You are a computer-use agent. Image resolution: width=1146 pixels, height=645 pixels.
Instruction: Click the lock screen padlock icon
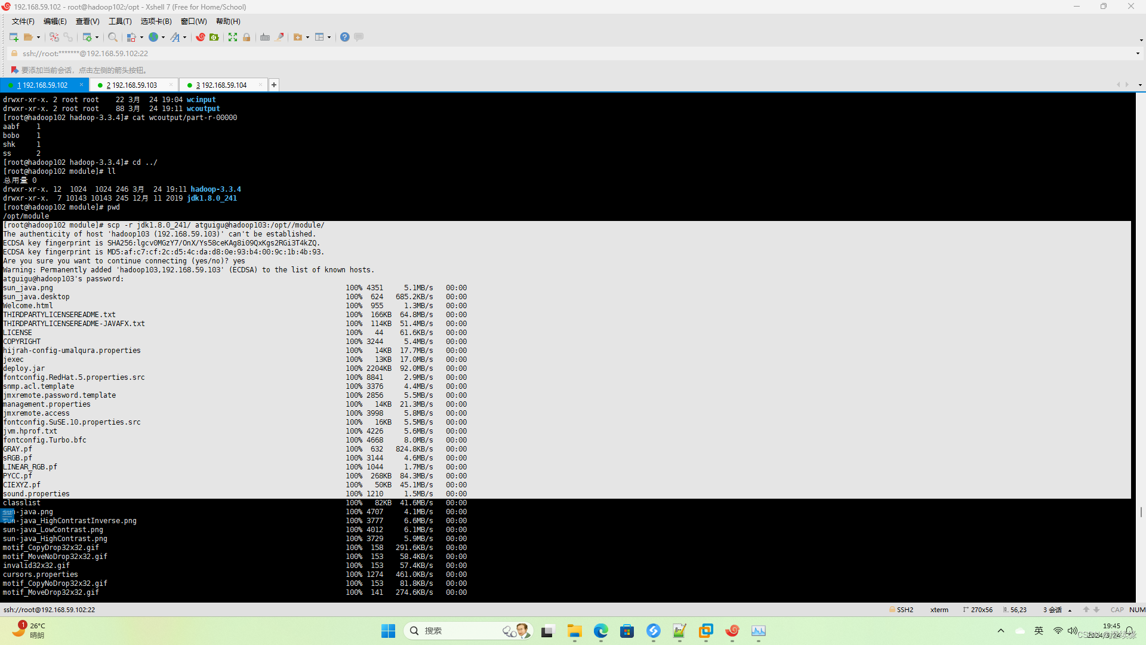pyautogui.click(x=247, y=37)
